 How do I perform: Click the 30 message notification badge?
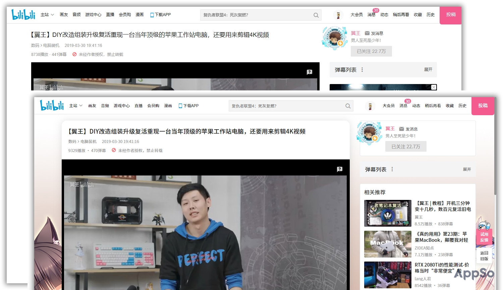[408, 101]
